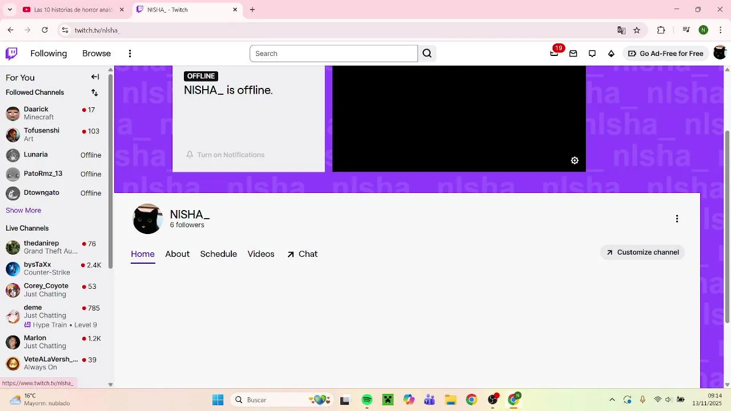Screen dimensions: 731x411
Task: Click the Windows Start button
Action: [218, 400]
